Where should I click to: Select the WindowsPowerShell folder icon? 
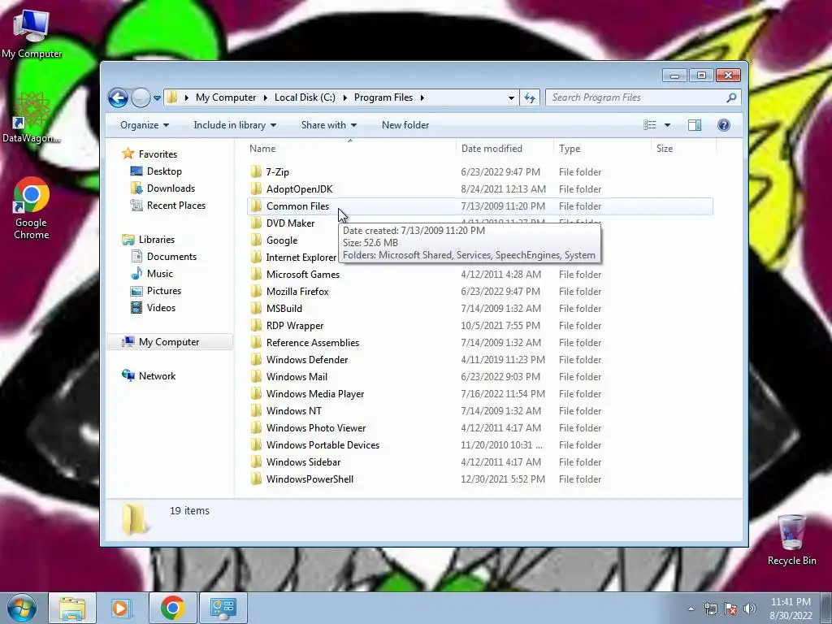coord(256,479)
